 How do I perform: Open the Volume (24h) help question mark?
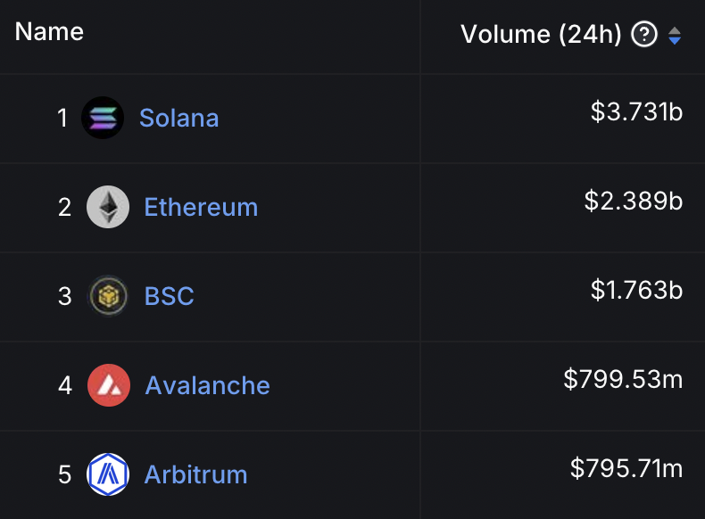(644, 34)
